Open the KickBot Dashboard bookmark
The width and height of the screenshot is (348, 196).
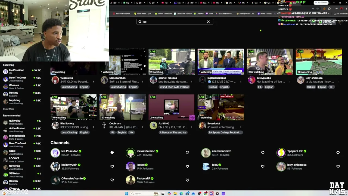(x=163, y=14)
